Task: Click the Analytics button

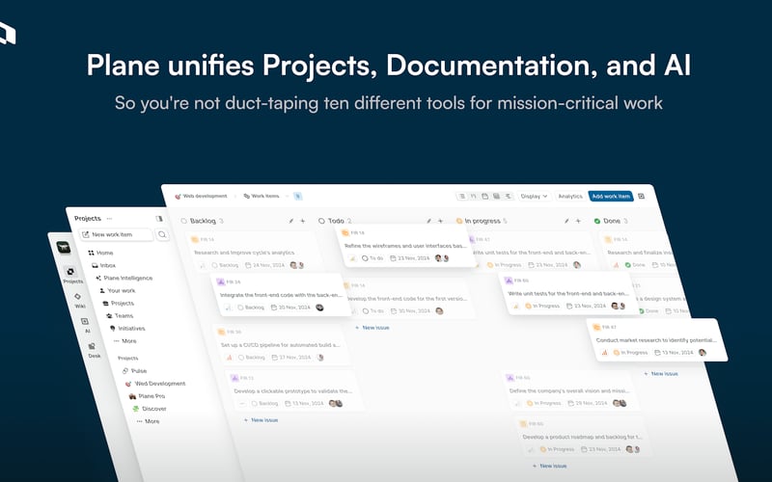Action: (570, 196)
